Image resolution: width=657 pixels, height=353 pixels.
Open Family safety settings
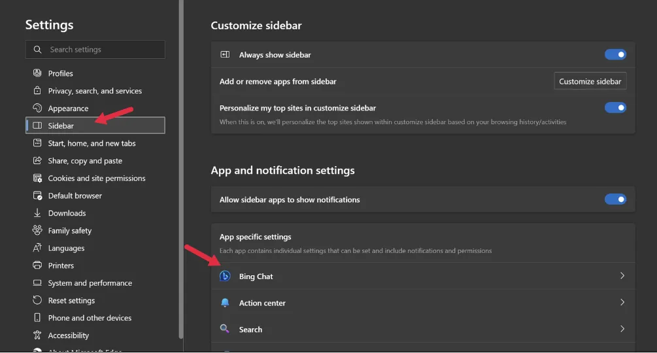click(x=95, y=231)
